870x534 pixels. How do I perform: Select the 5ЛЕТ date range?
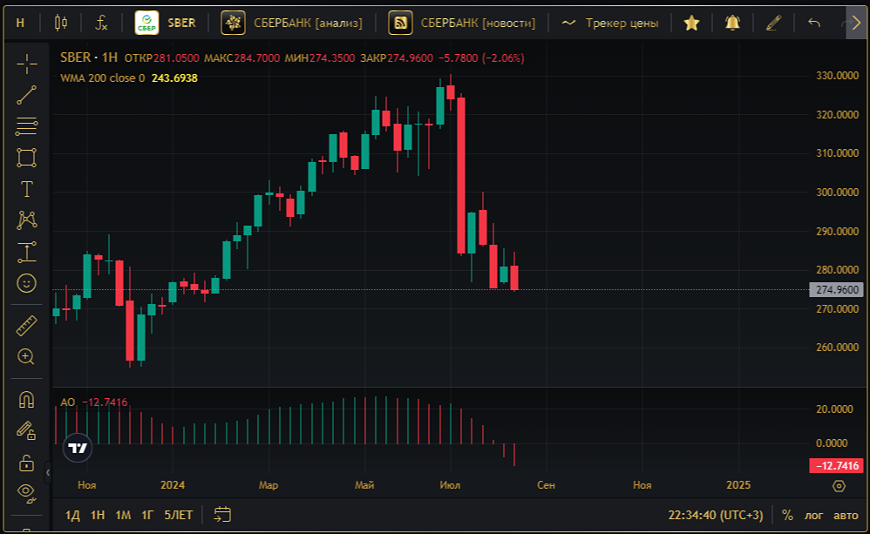pos(178,515)
